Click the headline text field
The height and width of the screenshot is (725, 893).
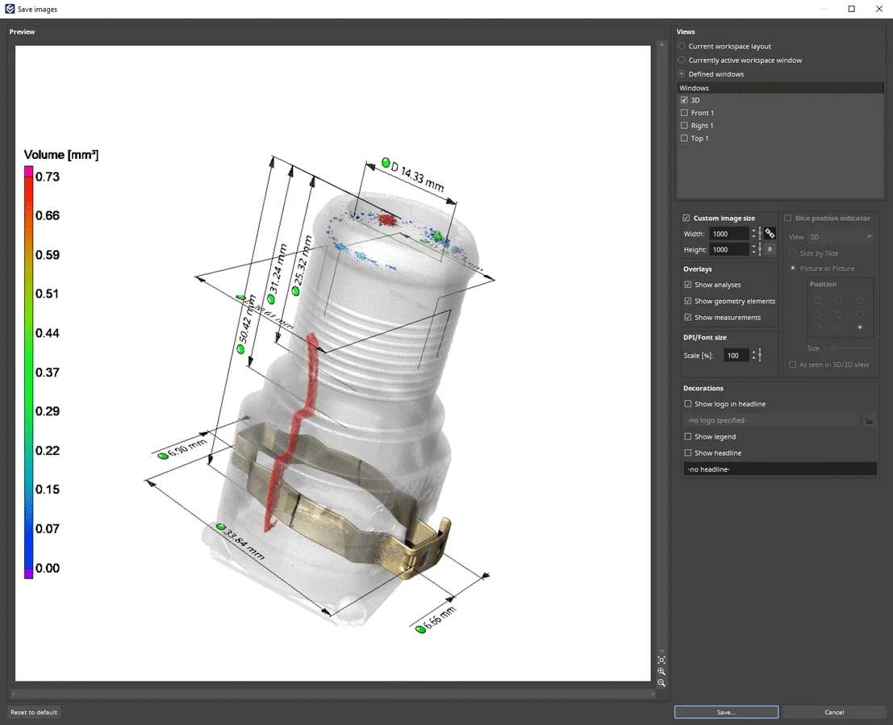coord(780,469)
